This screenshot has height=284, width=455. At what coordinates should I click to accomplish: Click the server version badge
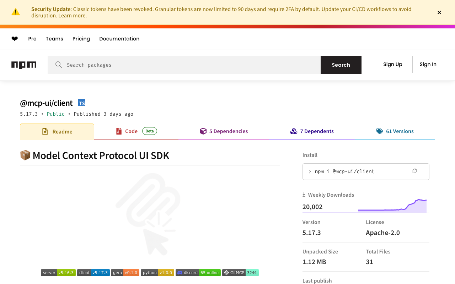point(58,273)
